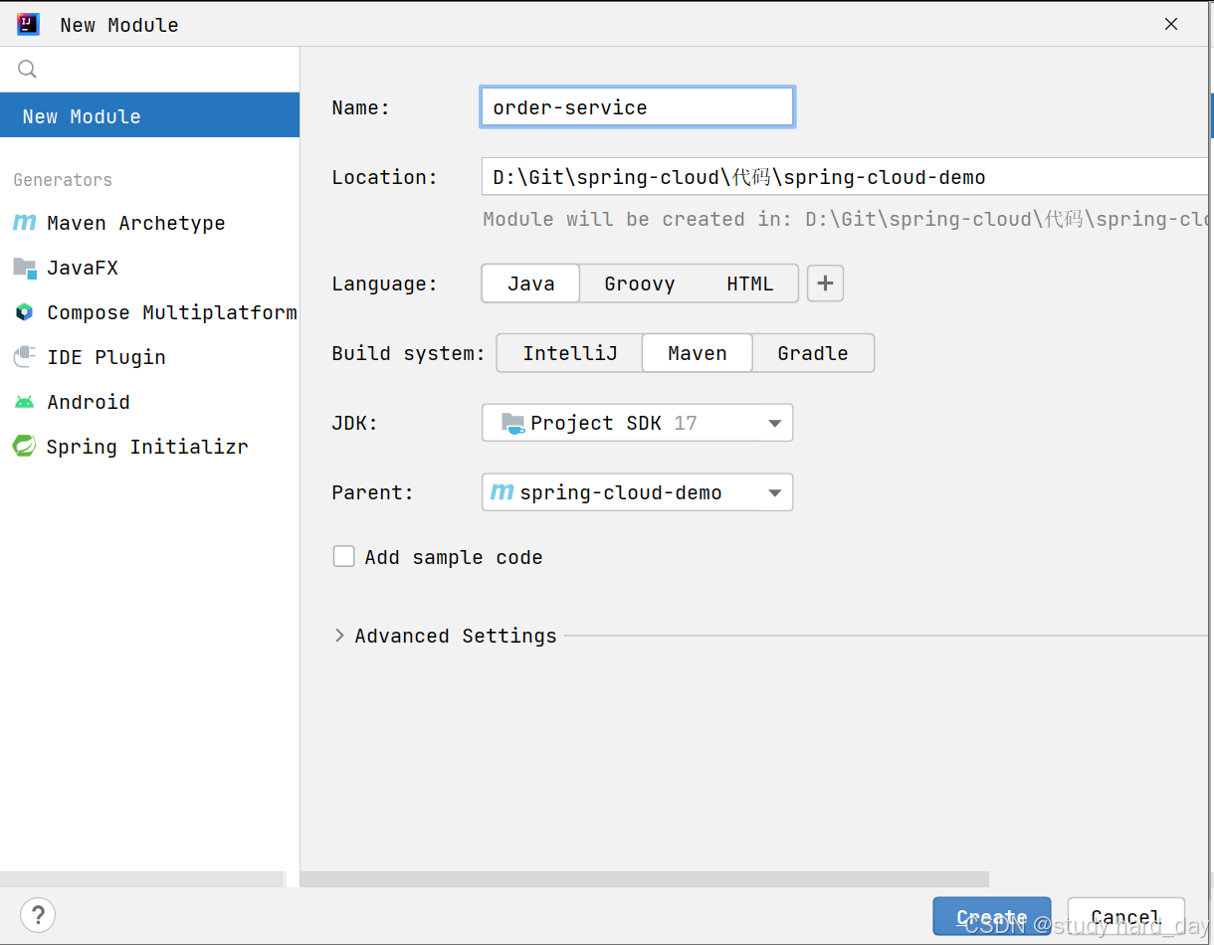Screen dimensions: 1214x945
Task: Close the New Module dialog
Action: 1171,24
